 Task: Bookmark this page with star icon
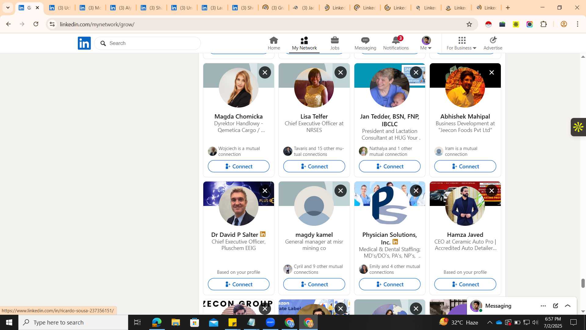click(x=469, y=24)
